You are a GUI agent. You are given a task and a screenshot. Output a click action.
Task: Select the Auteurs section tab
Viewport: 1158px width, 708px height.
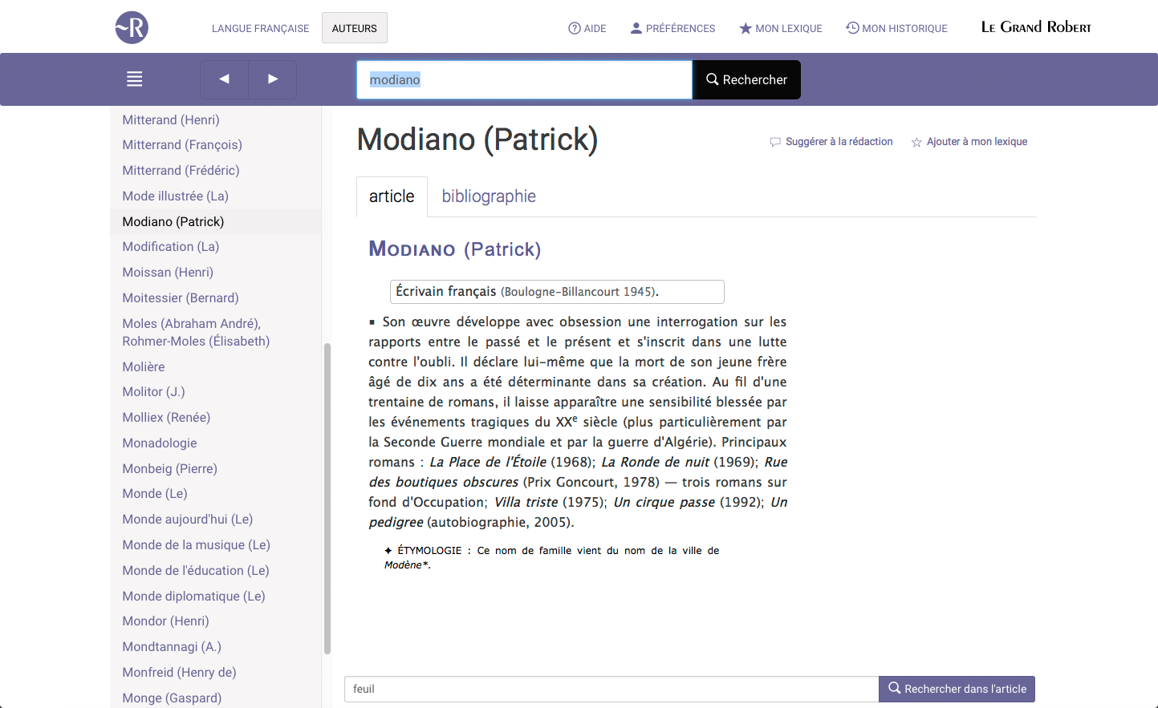click(x=355, y=28)
